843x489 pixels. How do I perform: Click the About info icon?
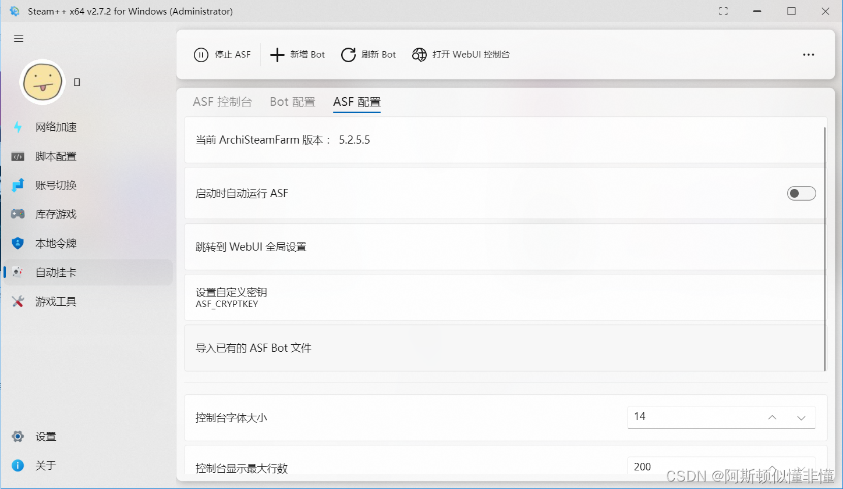tap(18, 465)
